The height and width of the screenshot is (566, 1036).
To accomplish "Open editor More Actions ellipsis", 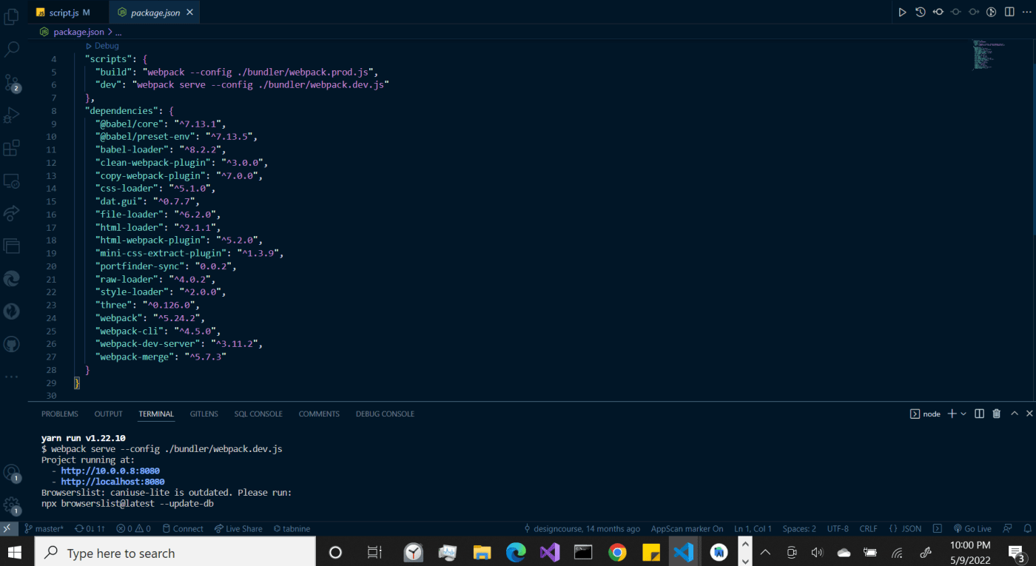I will (x=1026, y=12).
